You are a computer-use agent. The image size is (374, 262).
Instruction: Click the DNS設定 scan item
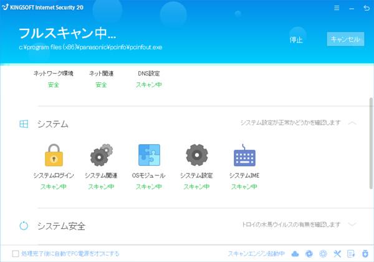click(149, 79)
